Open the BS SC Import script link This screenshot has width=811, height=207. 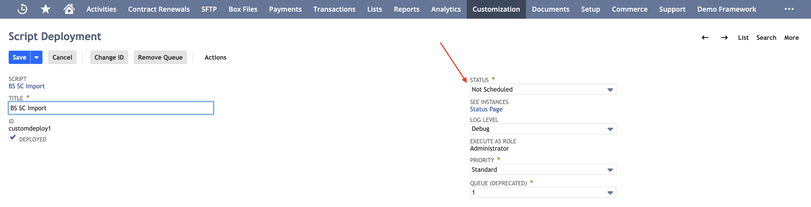(x=27, y=86)
